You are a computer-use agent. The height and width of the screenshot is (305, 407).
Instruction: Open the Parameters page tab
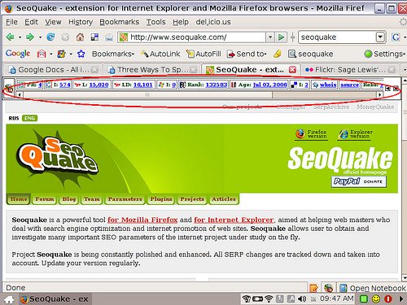point(125,199)
